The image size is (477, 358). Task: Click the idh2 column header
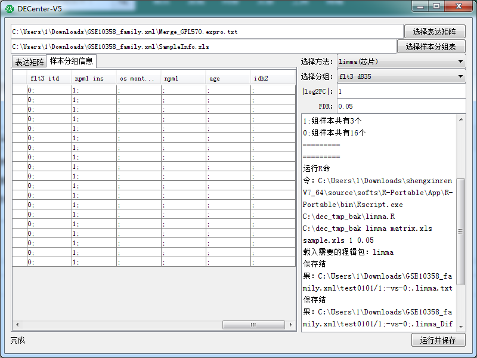point(272,78)
